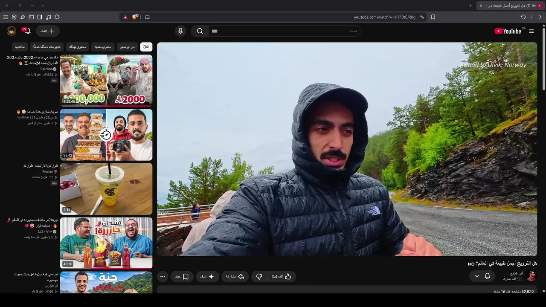Open the browser extensions puzzle icon
The width and height of the screenshot is (546, 307).
(x=57, y=17)
